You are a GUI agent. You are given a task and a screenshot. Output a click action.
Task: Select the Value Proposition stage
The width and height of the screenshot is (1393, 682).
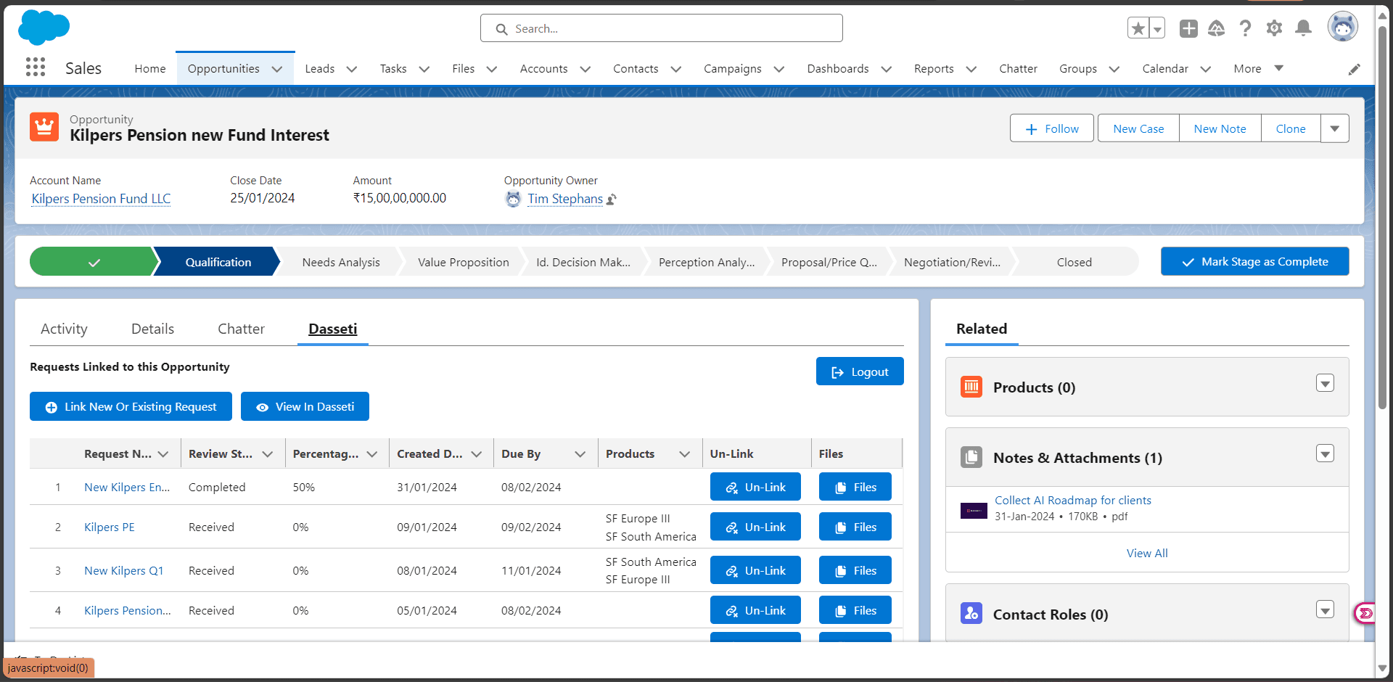click(464, 262)
